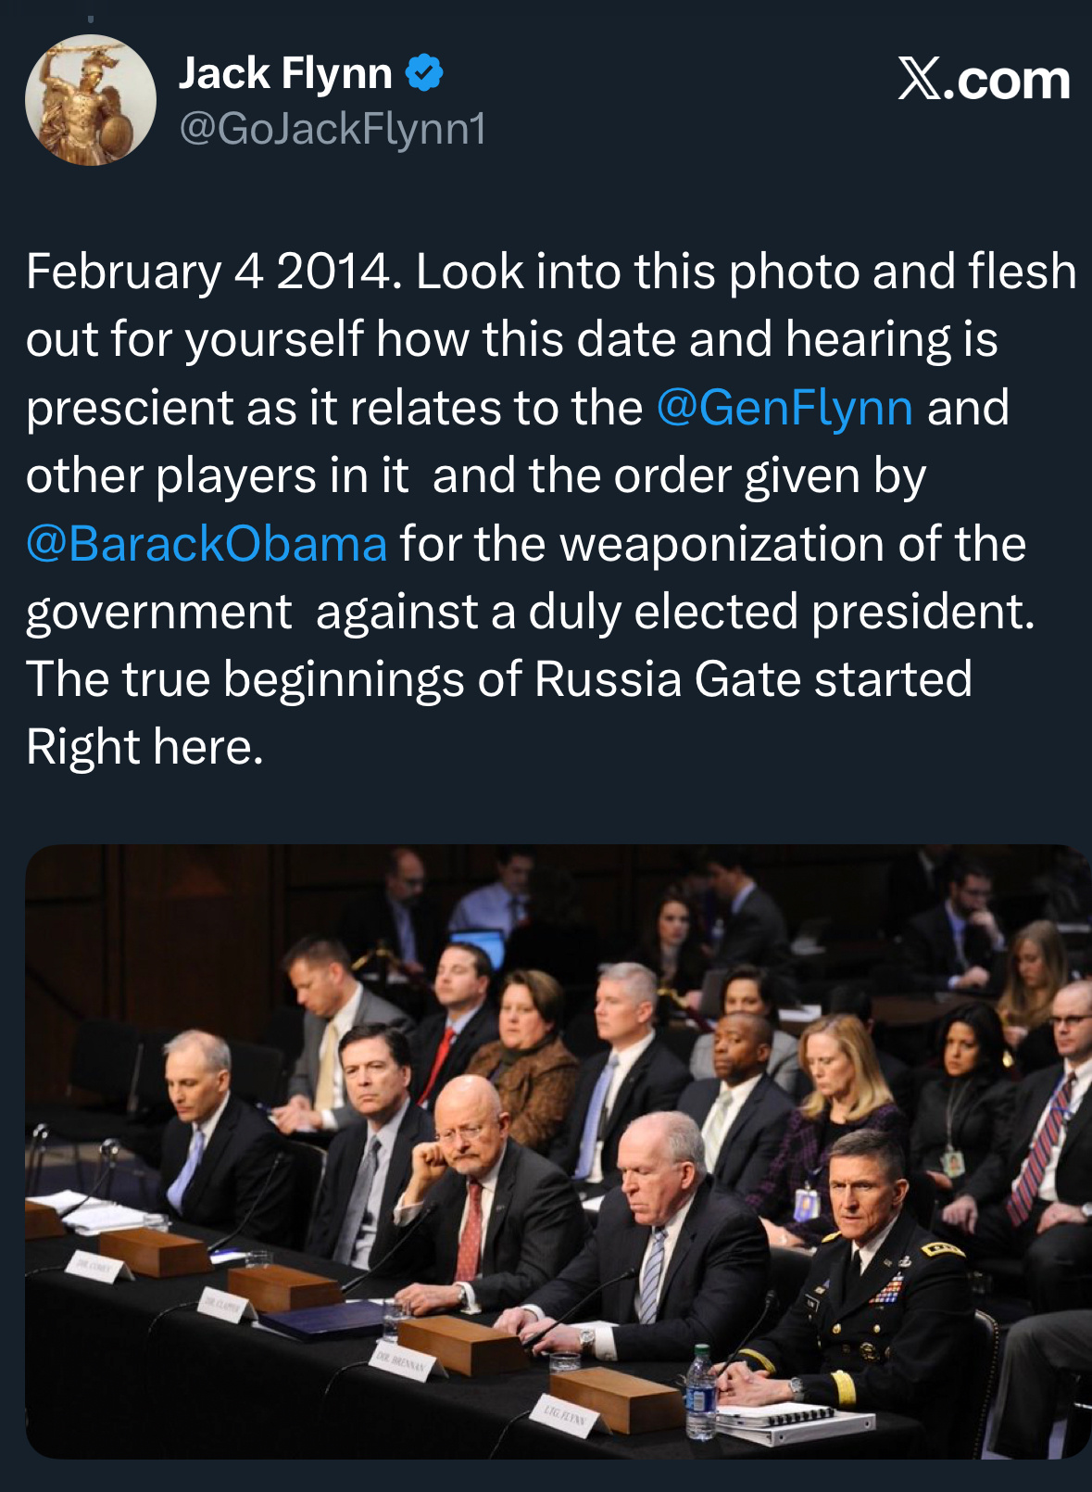Click the 'Right here.' closing line
Image resolution: width=1092 pixels, height=1492 pixels.
[144, 747]
